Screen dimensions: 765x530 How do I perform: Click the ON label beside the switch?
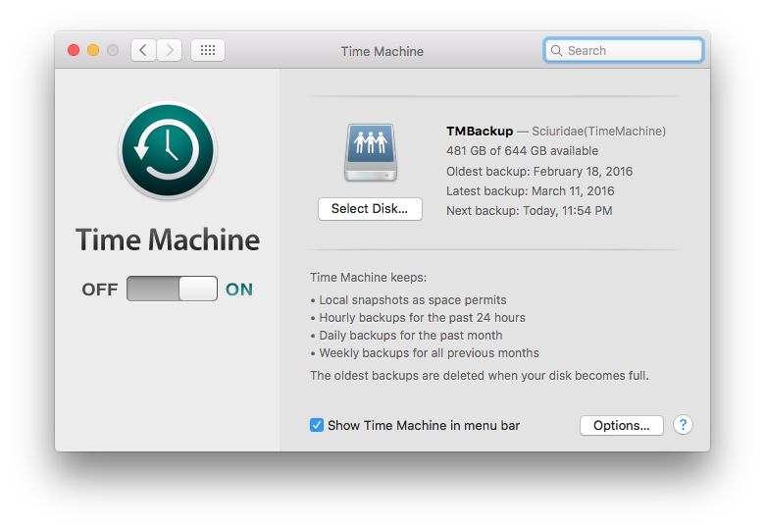click(x=239, y=290)
